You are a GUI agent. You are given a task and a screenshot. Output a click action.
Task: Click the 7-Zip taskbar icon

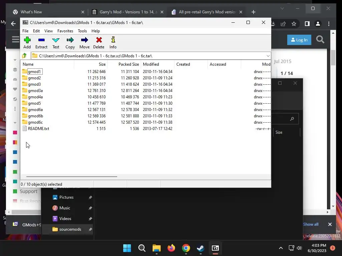215,248
